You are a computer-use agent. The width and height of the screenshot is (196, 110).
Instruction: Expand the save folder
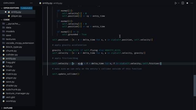(9, 35)
